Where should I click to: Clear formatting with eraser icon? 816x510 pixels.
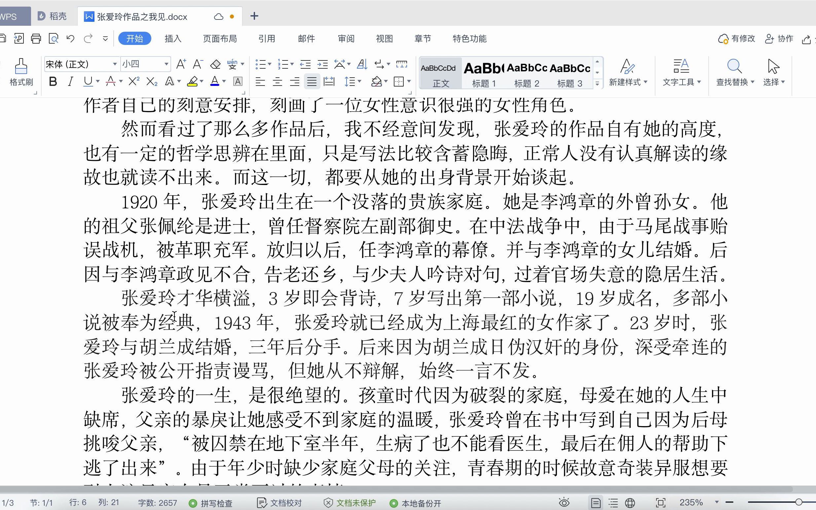[x=215, y=64]
